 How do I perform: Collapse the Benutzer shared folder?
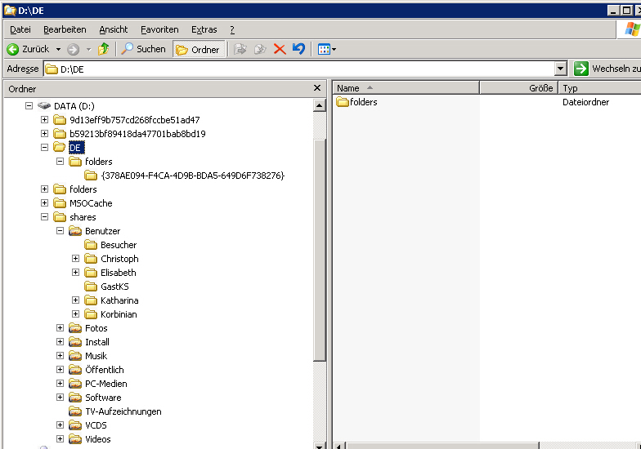click(60, 230)
